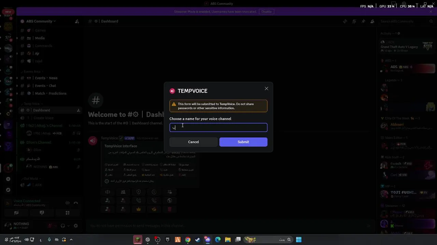Close the TempVoice modal dialog
Image resolution: width=437 pixels, height=245 pixels.
tap(266, 88)
